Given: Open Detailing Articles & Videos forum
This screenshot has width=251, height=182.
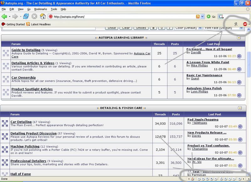Looking at the screenshot, I should click(x=33, y=63).
